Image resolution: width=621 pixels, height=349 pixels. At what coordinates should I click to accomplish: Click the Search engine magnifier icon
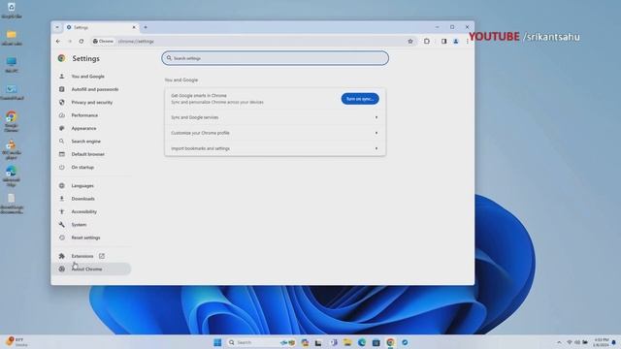tap(62, 142)
